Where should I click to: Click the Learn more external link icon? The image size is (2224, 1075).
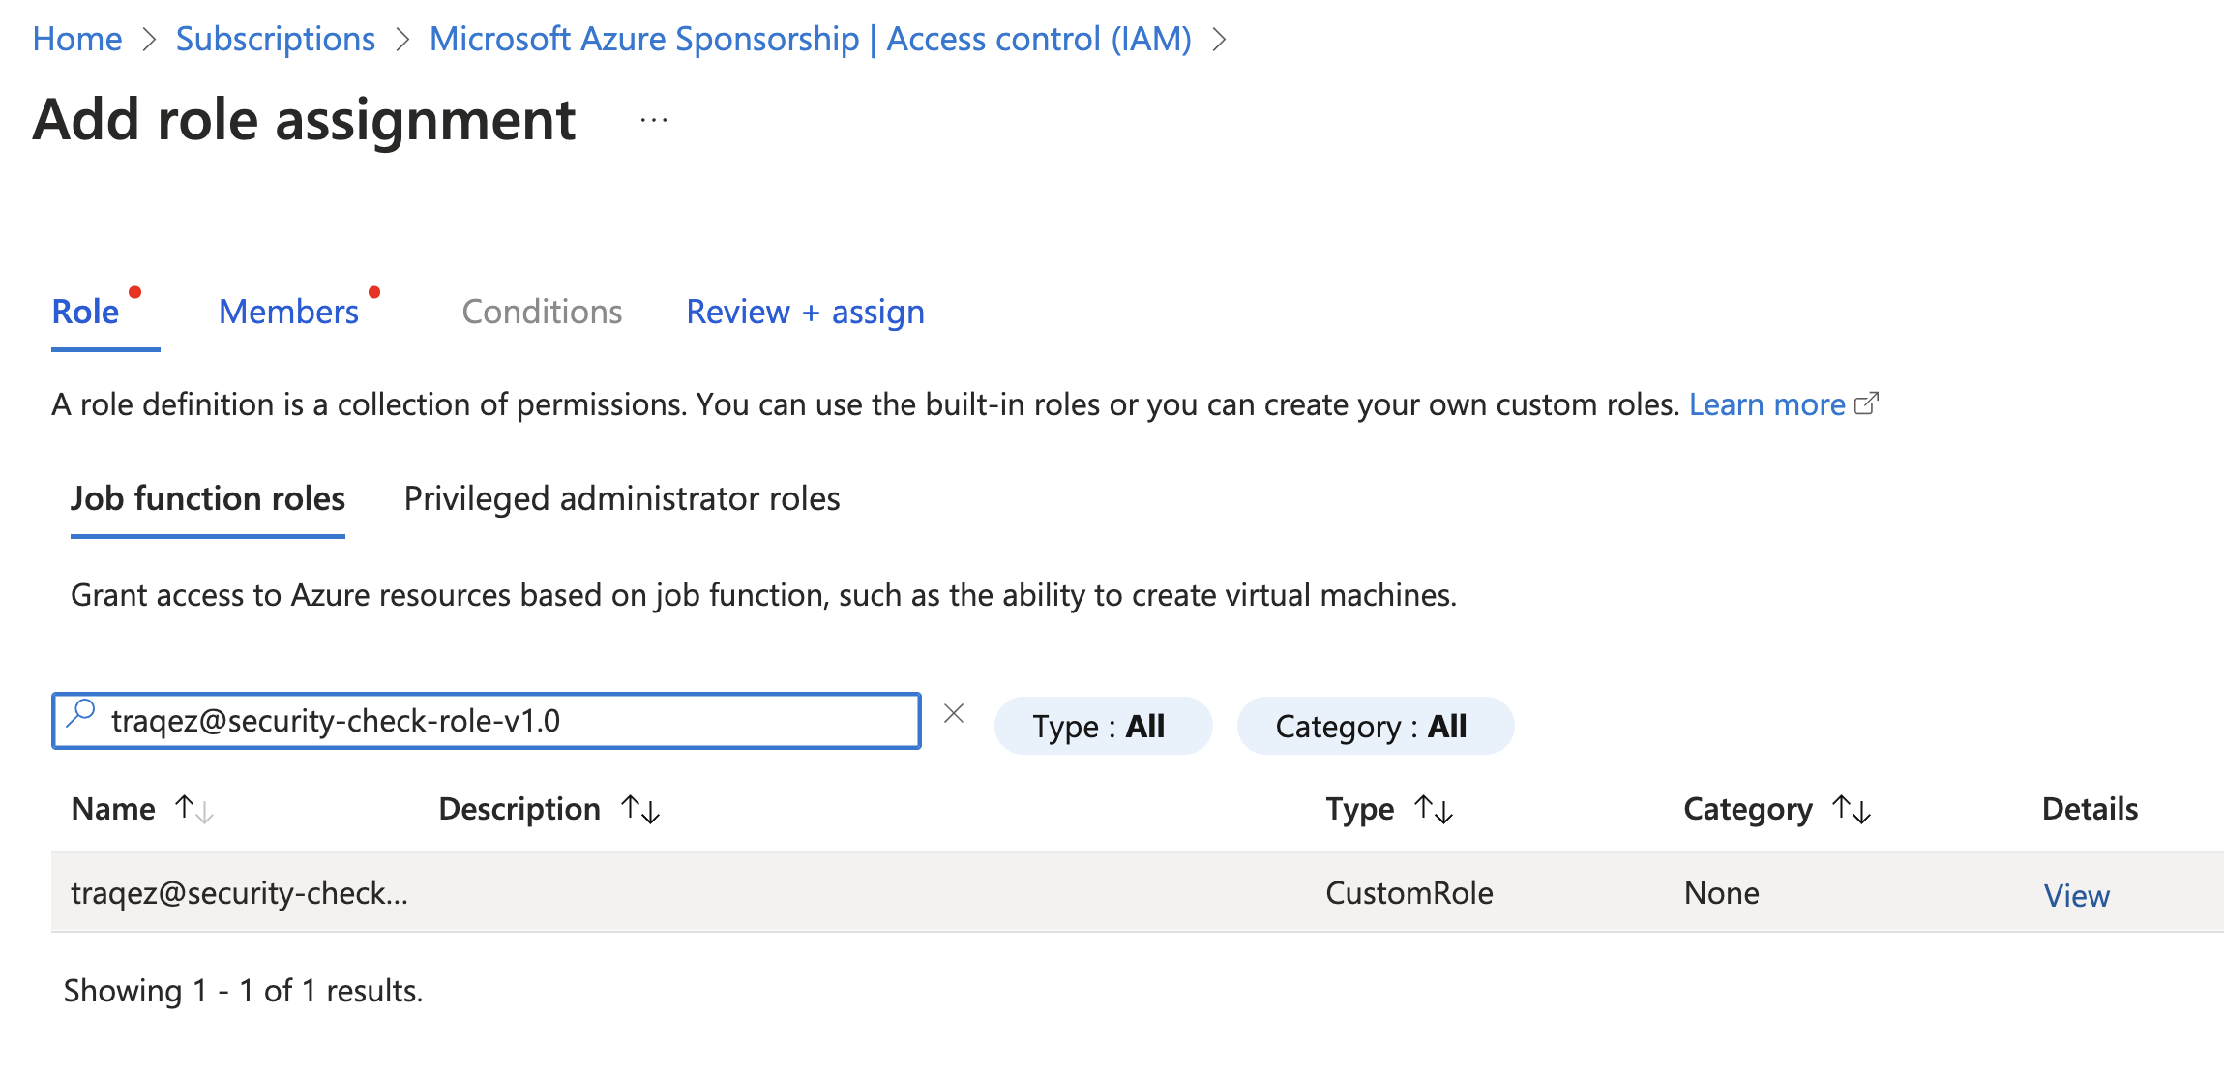(x=1867, y=403)
